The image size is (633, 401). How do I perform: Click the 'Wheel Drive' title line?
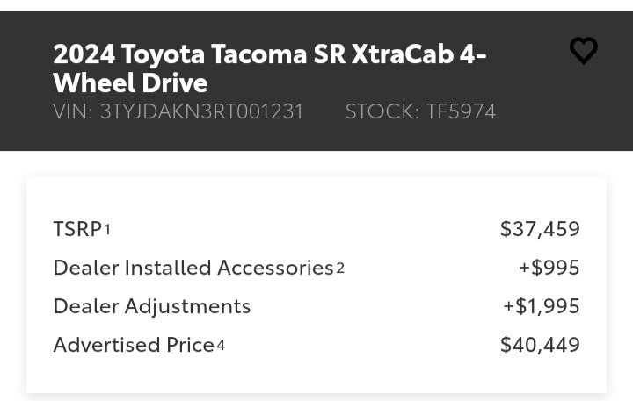(x=130, y=83)
